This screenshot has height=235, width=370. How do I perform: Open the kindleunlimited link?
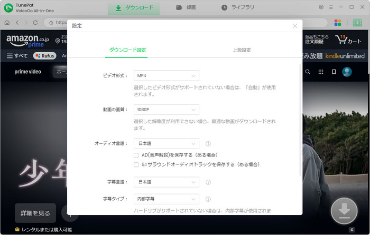pyautogui.click(x=345, y=56)
